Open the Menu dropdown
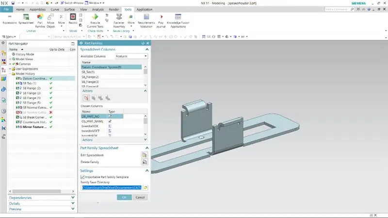Screen dimensions: 388x218 [9, 37]
